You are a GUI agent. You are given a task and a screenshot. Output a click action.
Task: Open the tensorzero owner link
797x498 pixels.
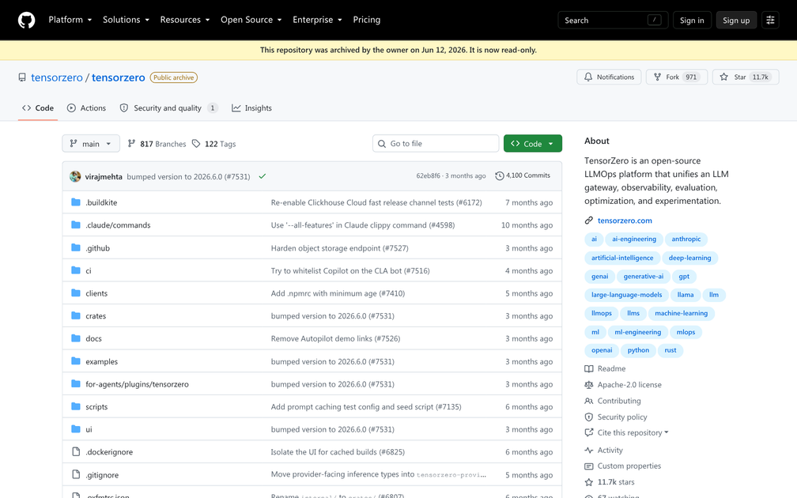coord(57,77)
